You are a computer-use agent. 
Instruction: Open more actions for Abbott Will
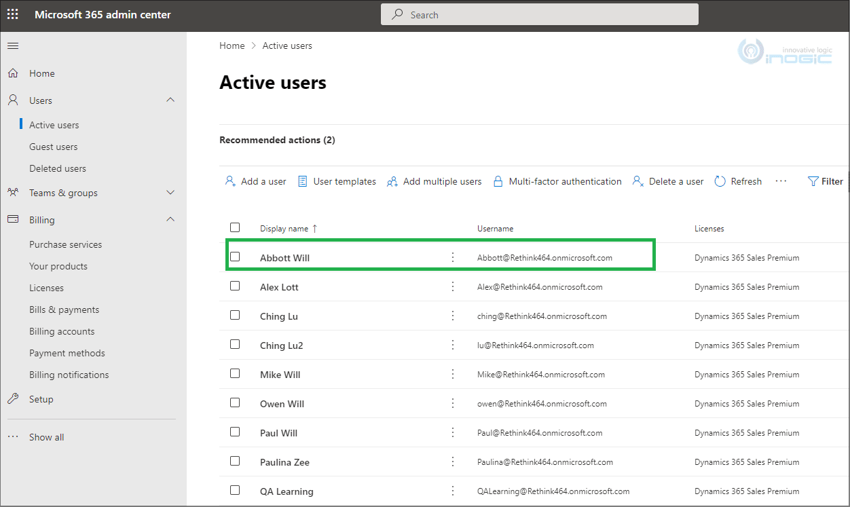[453, 258]
